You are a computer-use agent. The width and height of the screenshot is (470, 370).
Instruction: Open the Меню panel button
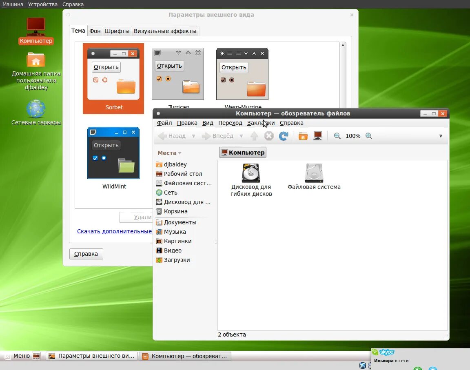pyautogui.click(x=17, y=356)
